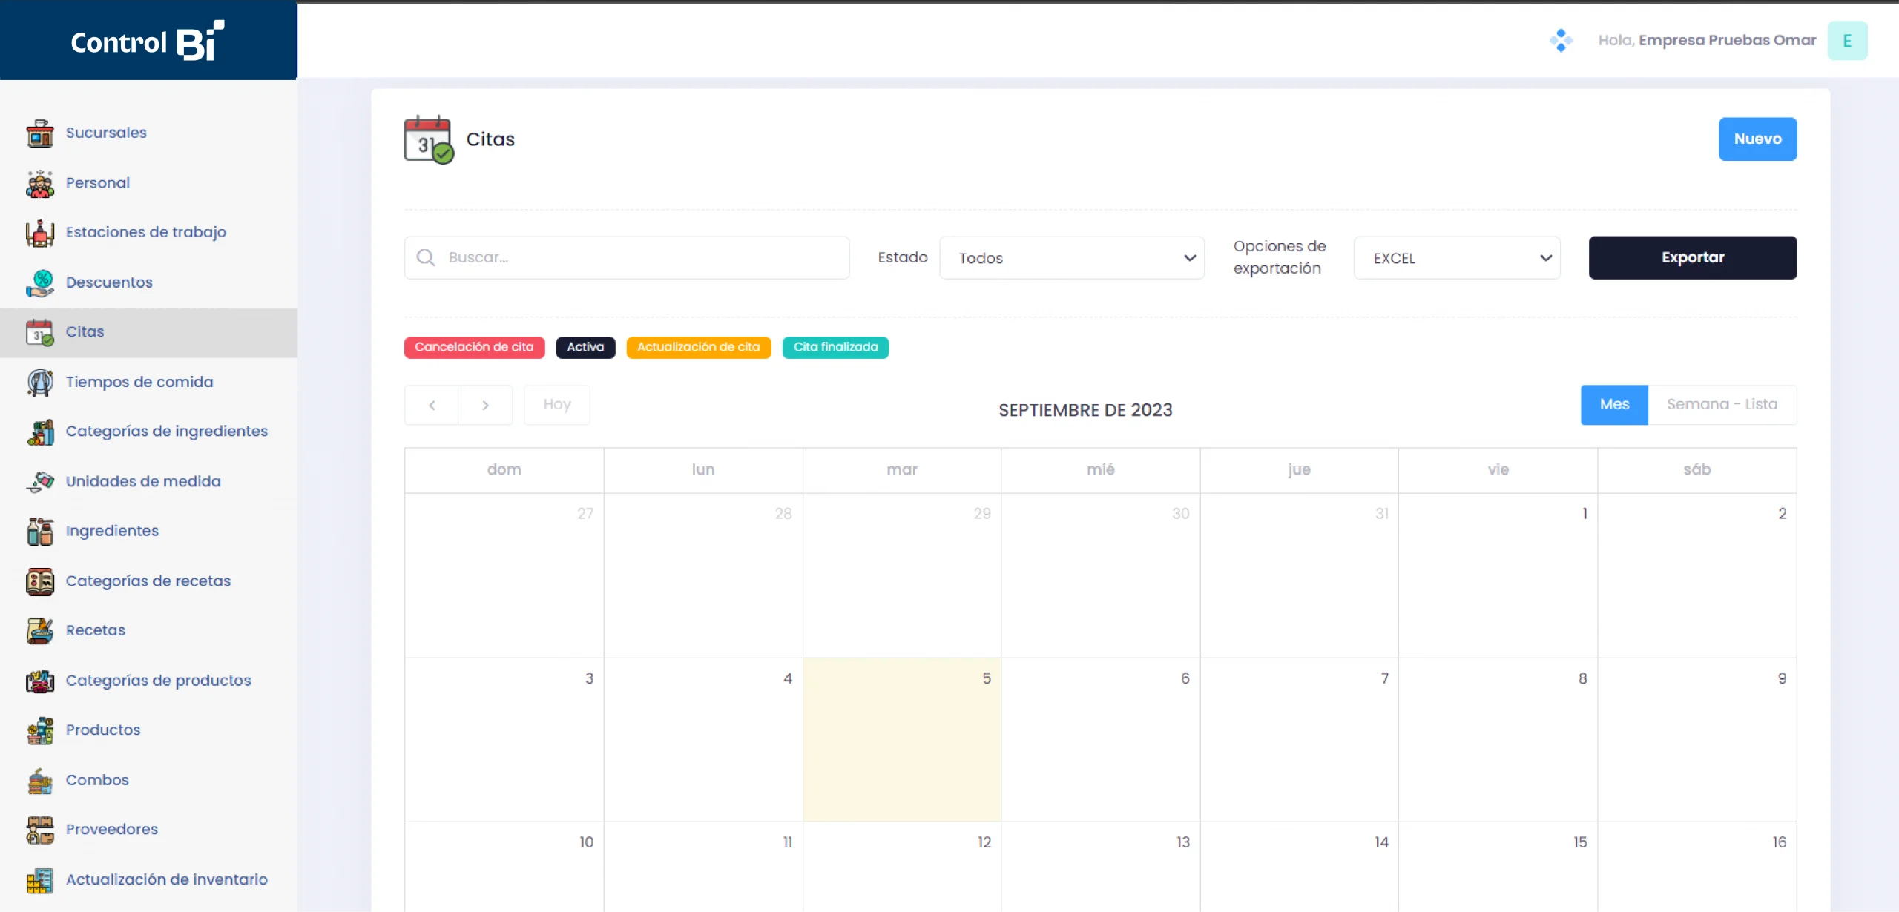Open the Estado dropdown showing Todos

pyautogui.click(x=1072, y=257)
